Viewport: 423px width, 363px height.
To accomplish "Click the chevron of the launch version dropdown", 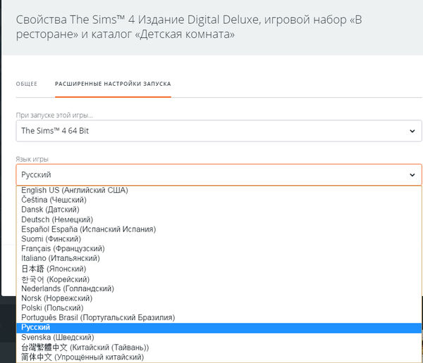I will (x=412, y=131).
